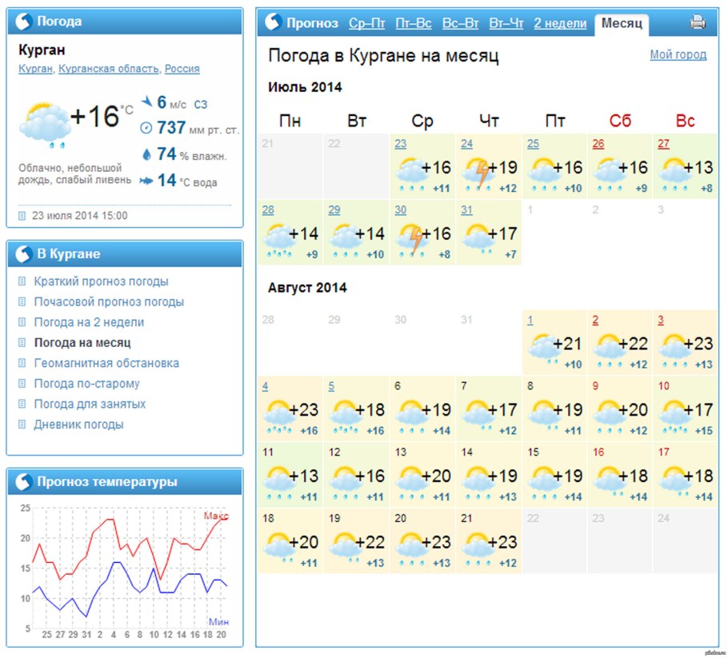Click the weather icon for August 10
Viewport: 728px width, 658px height.
pyautogui.click(x=674, y=414)
